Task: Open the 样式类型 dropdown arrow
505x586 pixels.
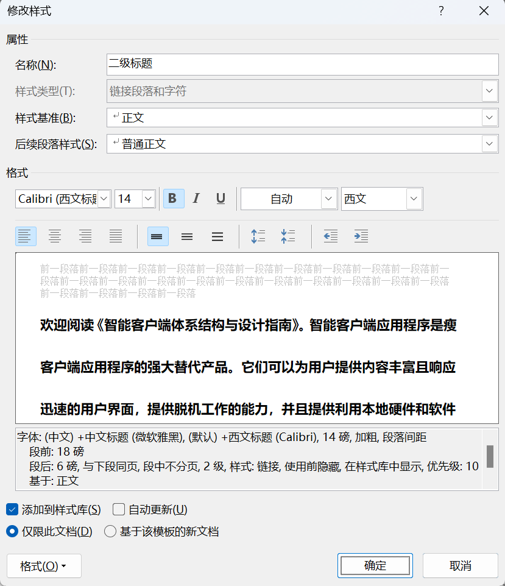Action: point(489,91)
